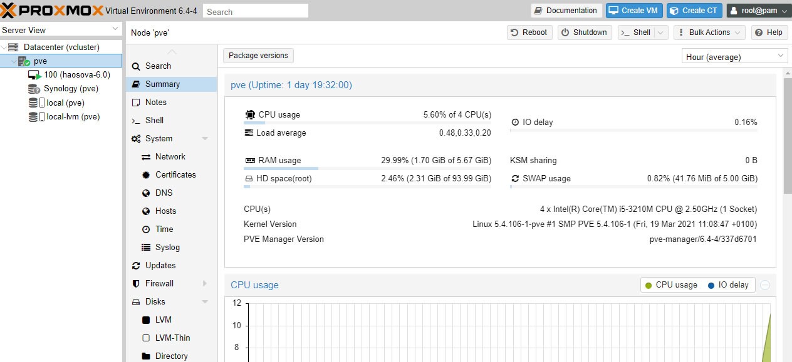Viewport: 792px width, 362px height.
Task: Click the Shutdown button
Action: 584,33
